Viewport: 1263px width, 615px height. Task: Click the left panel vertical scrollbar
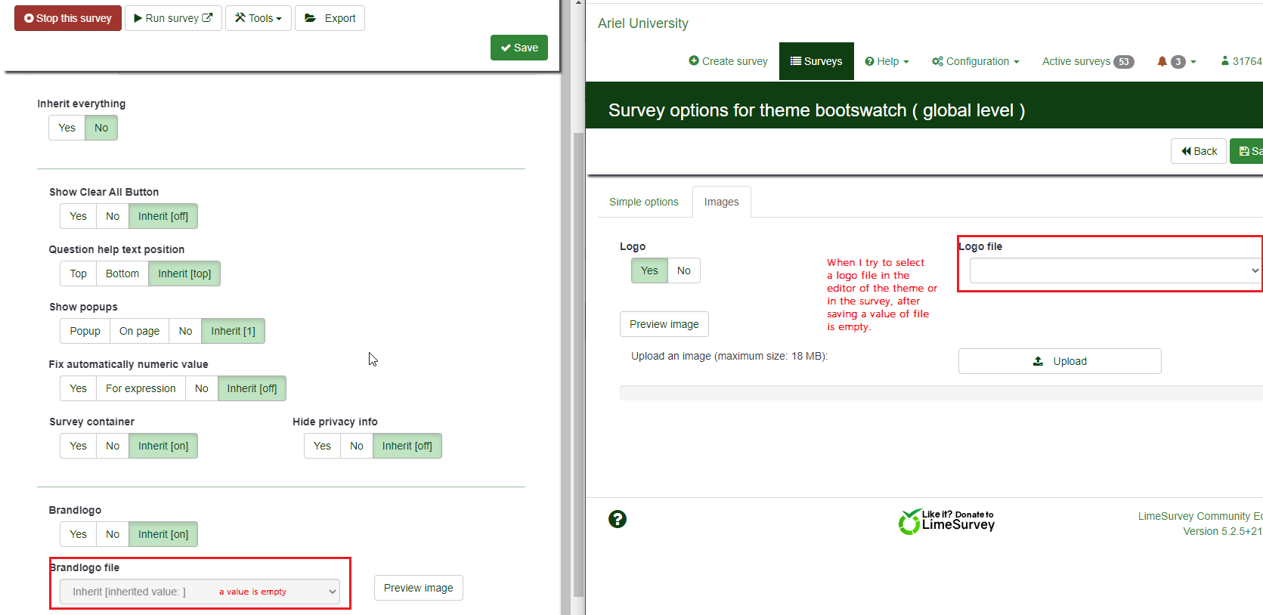click(579, 364)
